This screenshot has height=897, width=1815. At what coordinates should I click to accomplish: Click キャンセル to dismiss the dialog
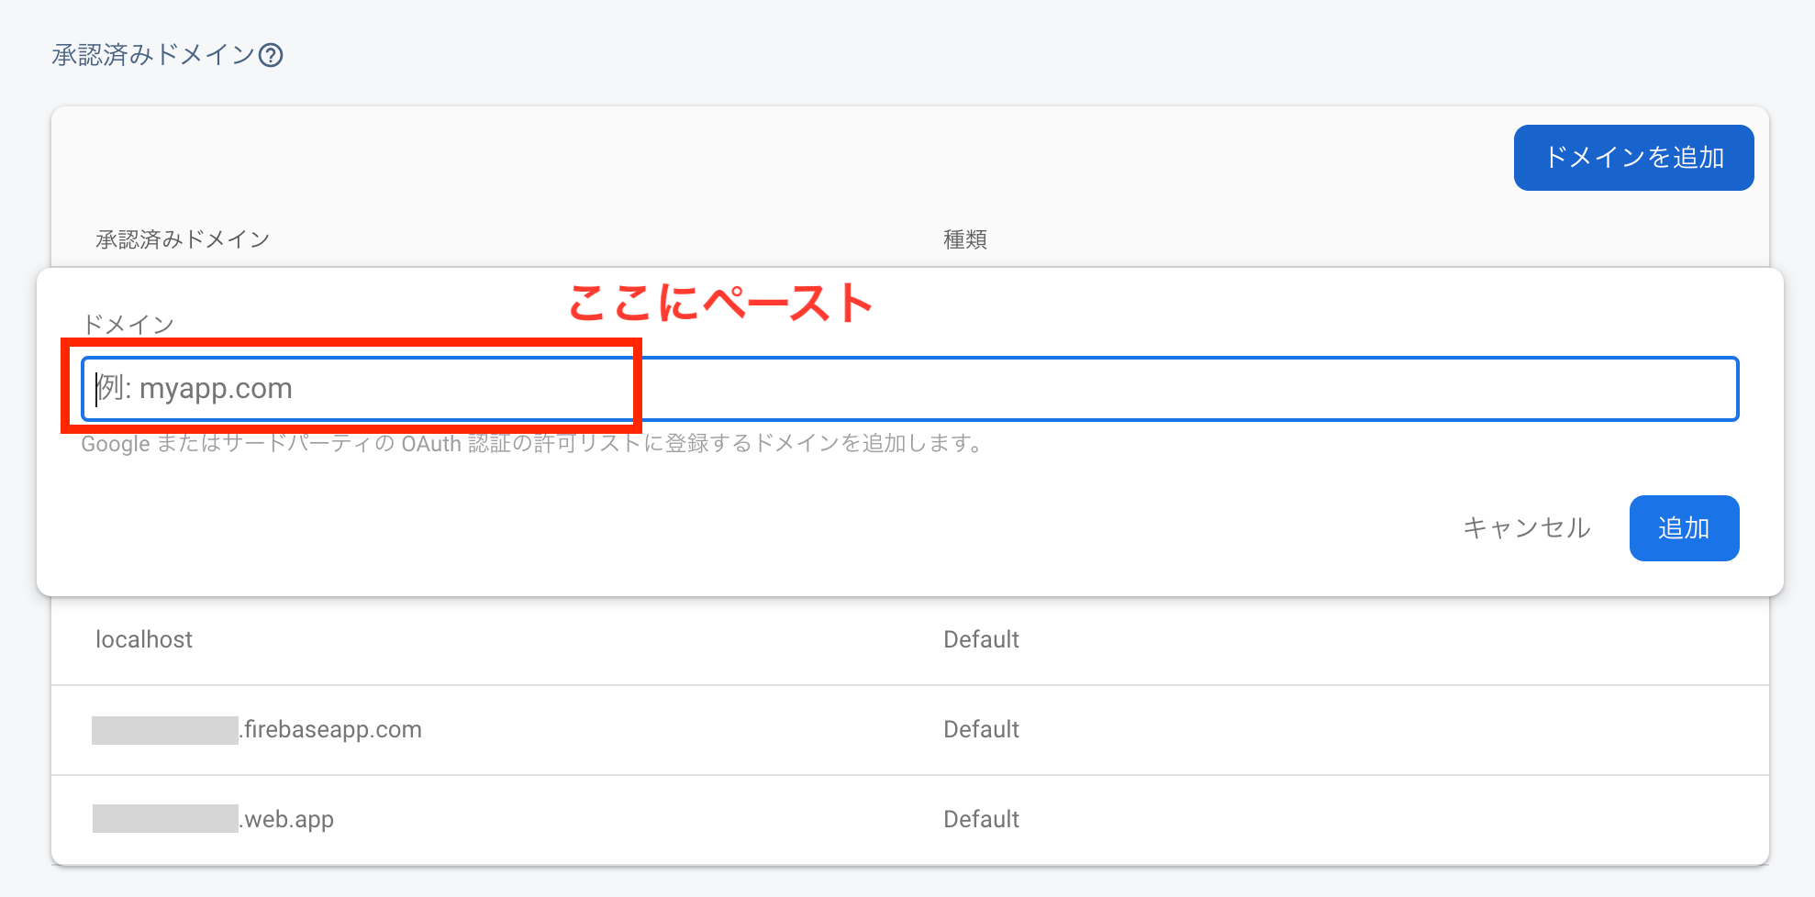click(x=1526, y=528)
